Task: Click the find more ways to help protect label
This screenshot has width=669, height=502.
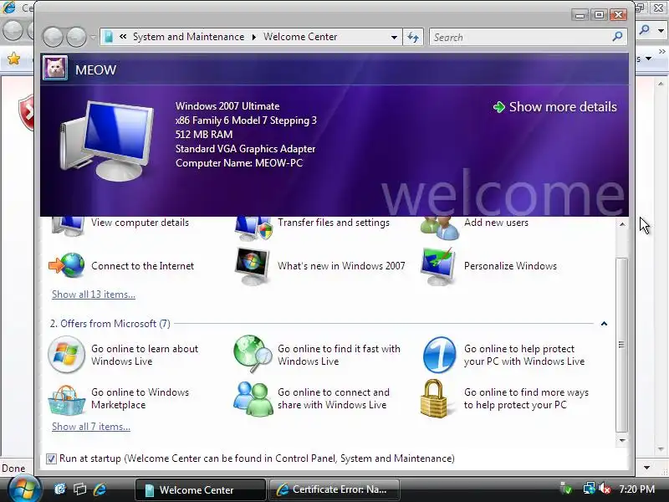Action: [x=526, y=399]
